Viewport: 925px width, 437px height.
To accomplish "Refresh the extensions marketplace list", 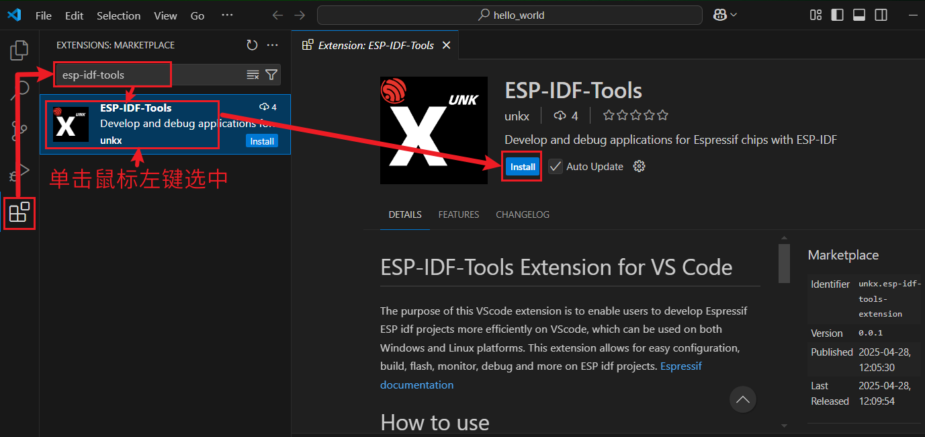I will pos(252,45).
